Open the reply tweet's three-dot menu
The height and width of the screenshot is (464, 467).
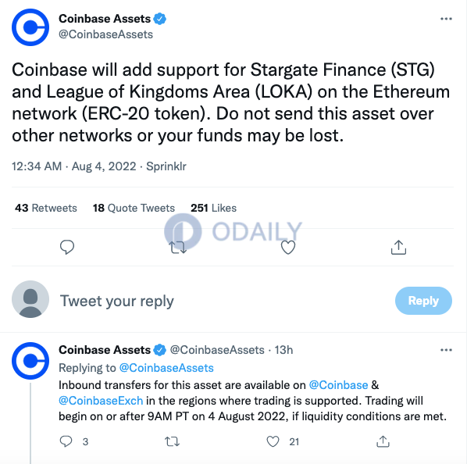point(446,350)
